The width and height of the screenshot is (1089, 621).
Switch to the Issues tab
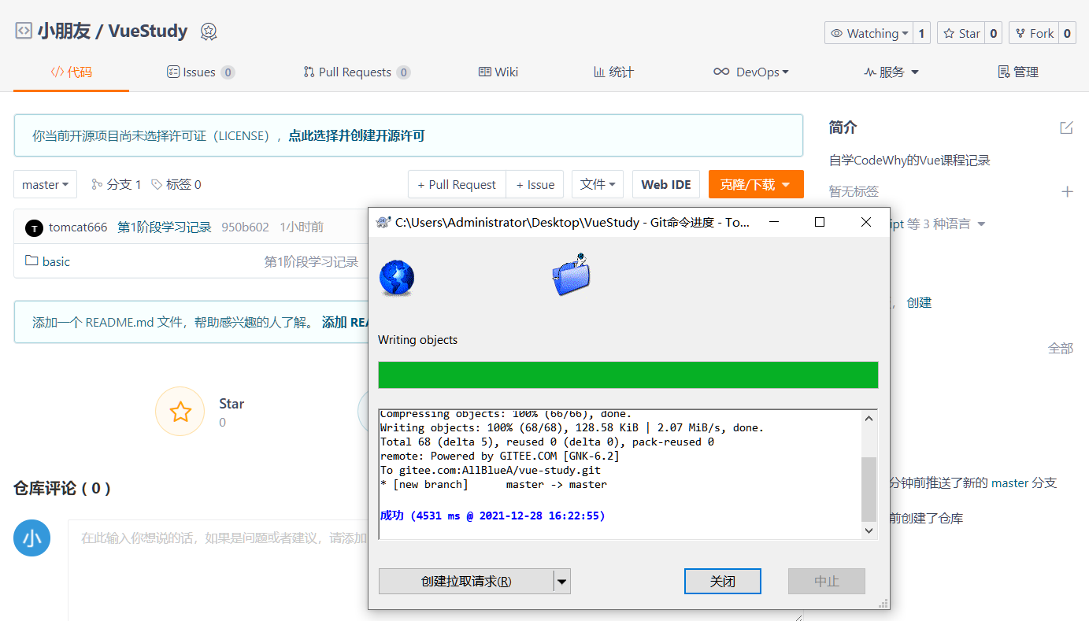click(201, 72)
